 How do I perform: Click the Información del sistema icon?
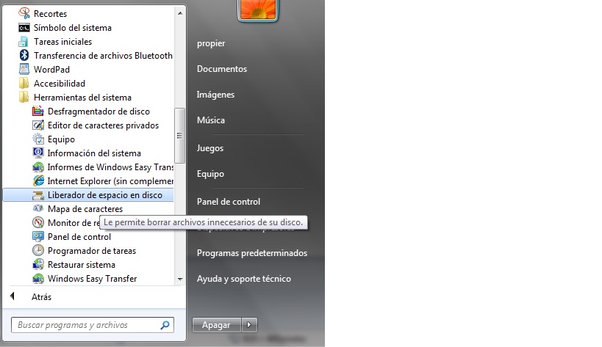coord(38,153)
